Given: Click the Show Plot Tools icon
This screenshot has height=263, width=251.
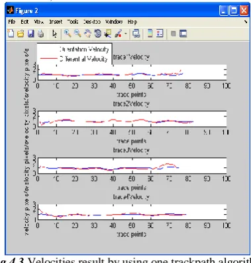Looking at the screenshot, I should coord(183,34).
